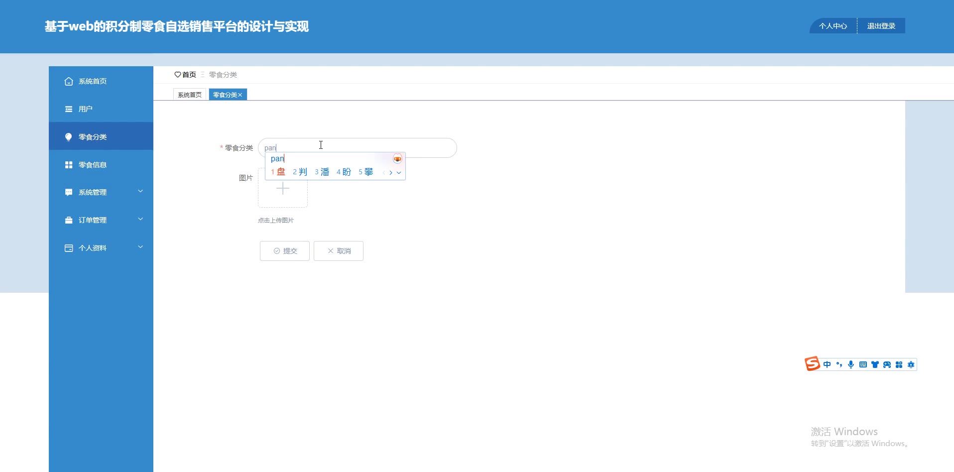Expand the 订单管理 submenu chevron

140,219
